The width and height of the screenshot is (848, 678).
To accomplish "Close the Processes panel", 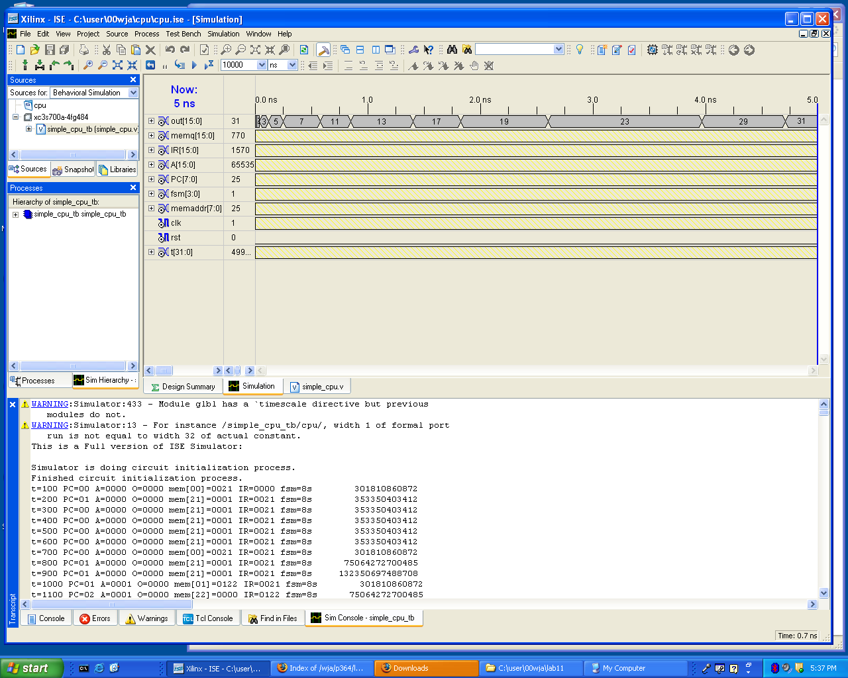I will (x=133, y=188).
